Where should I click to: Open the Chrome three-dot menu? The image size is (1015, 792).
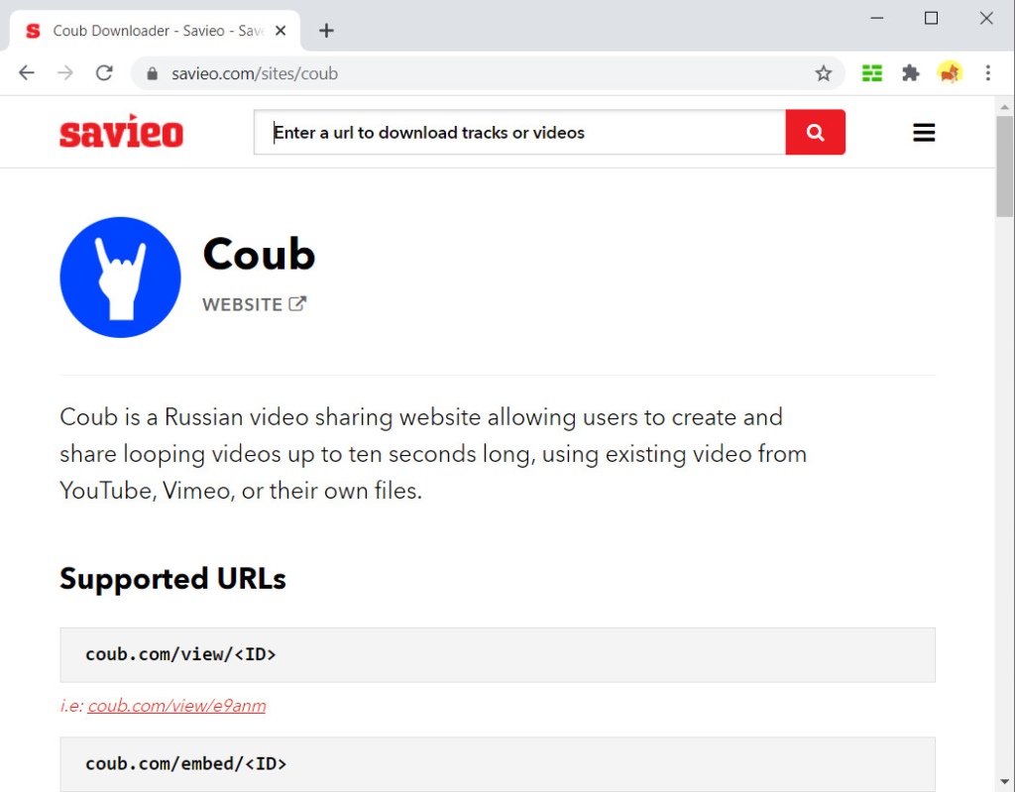point(988,73)
